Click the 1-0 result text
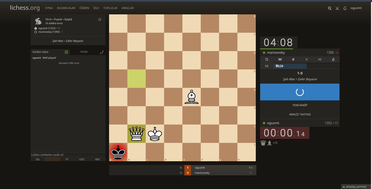Viewport: 372px width, 189px height. (x=300, y=73)
